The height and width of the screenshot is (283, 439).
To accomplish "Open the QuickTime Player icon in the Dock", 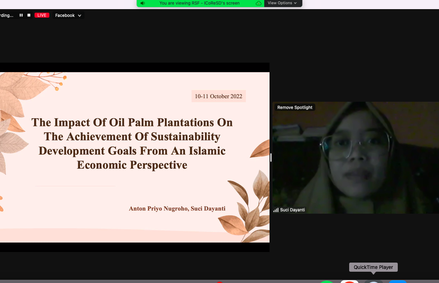I will tap(373, 282).
